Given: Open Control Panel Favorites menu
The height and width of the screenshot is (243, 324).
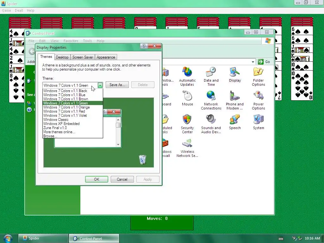Looking at the screenshot, I should (71, 41).
